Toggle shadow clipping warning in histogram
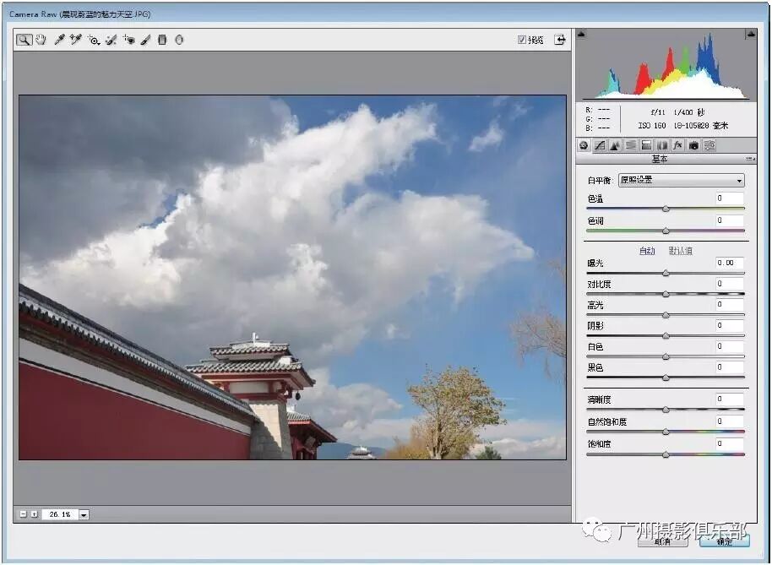 [580, 35]
